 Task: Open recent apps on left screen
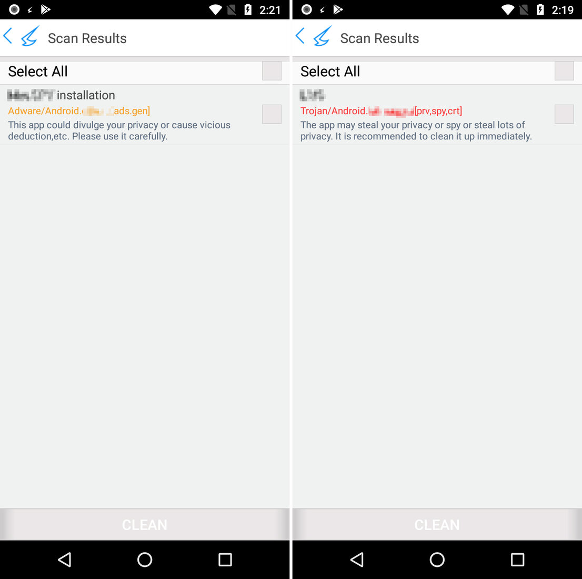pyautogui.click(x=225, y=560)
